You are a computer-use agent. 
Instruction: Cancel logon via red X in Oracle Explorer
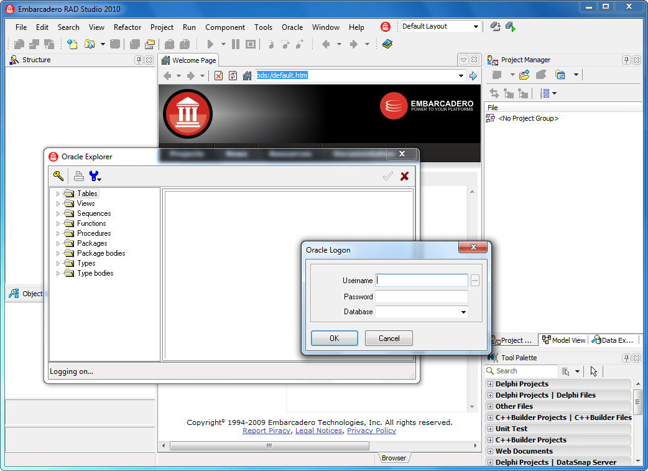pyautogui.click(x=403, y=176)
